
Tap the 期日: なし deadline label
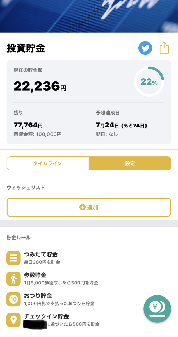pyautogui.click(x=107, y=134)
